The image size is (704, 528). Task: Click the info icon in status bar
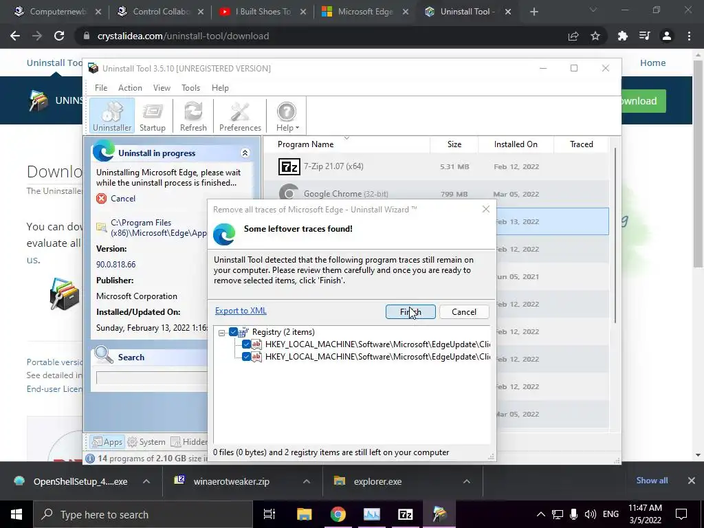coord(90,459)
